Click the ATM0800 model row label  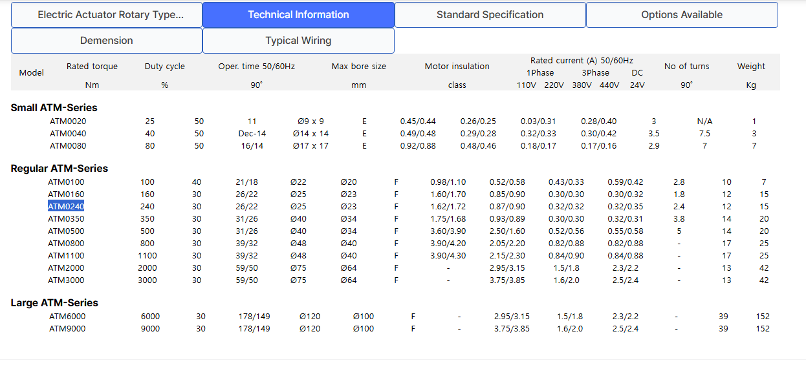point(66,244)
